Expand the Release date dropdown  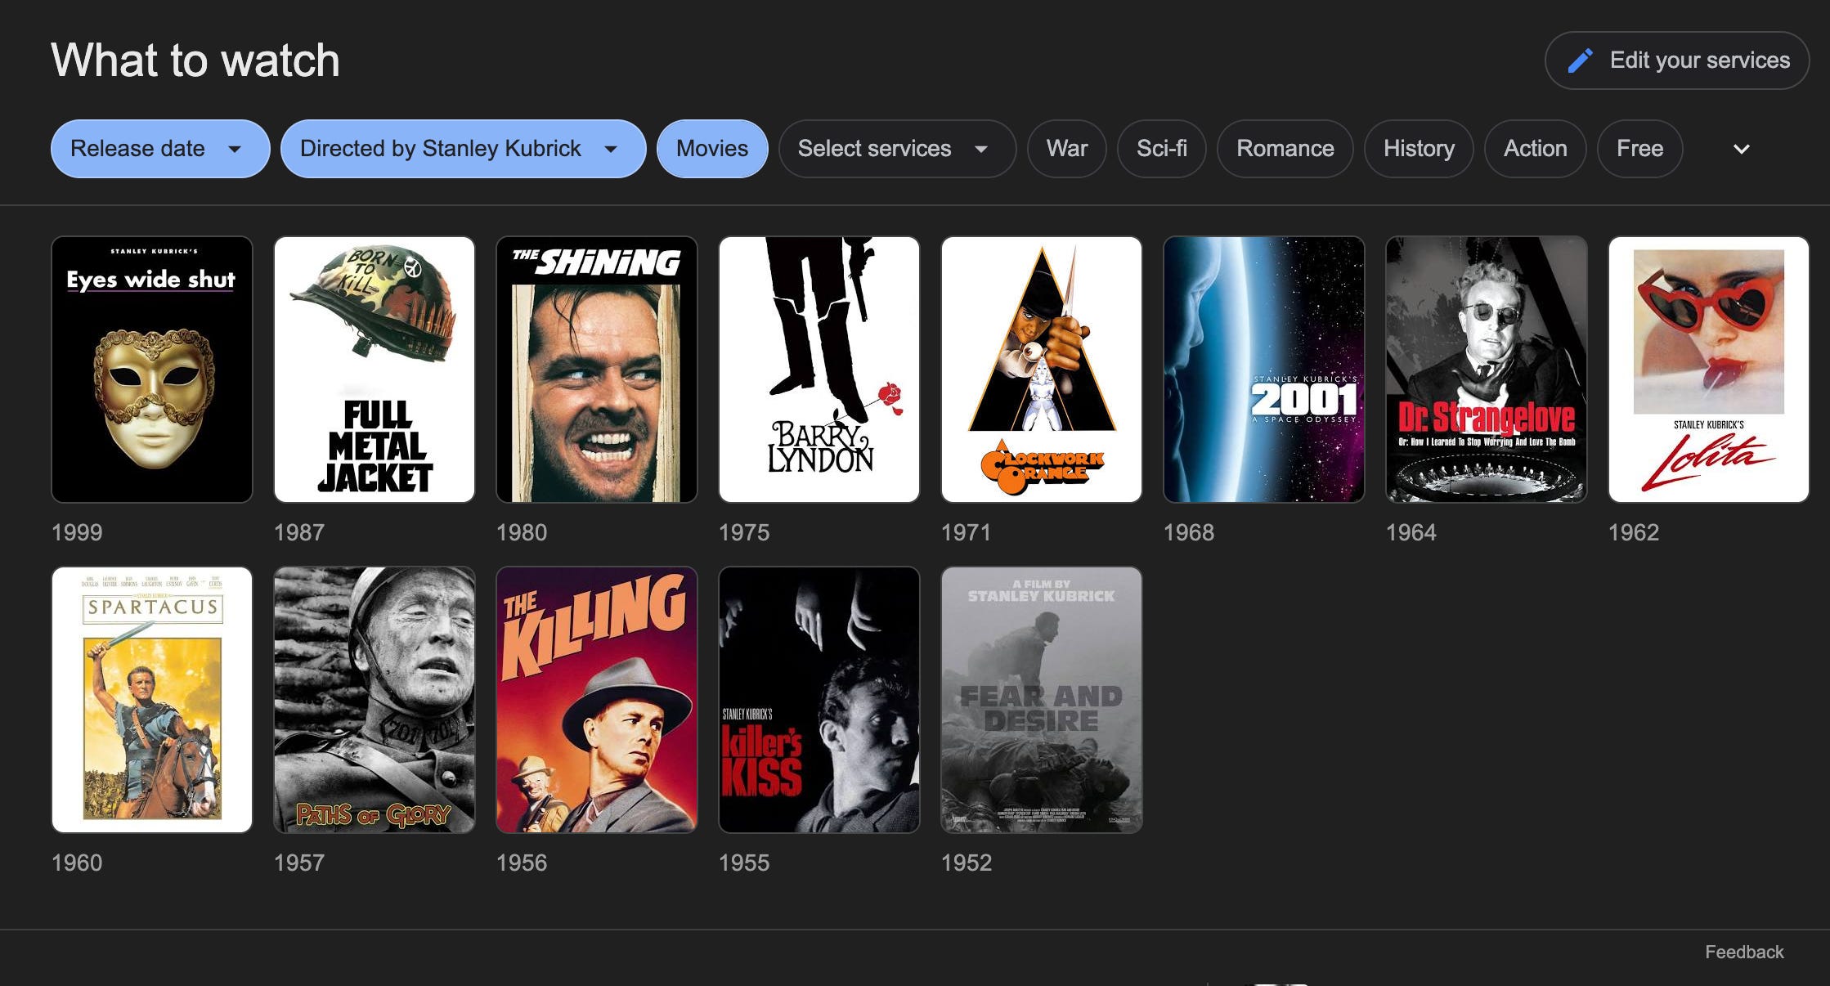click(x=159, y=149)
